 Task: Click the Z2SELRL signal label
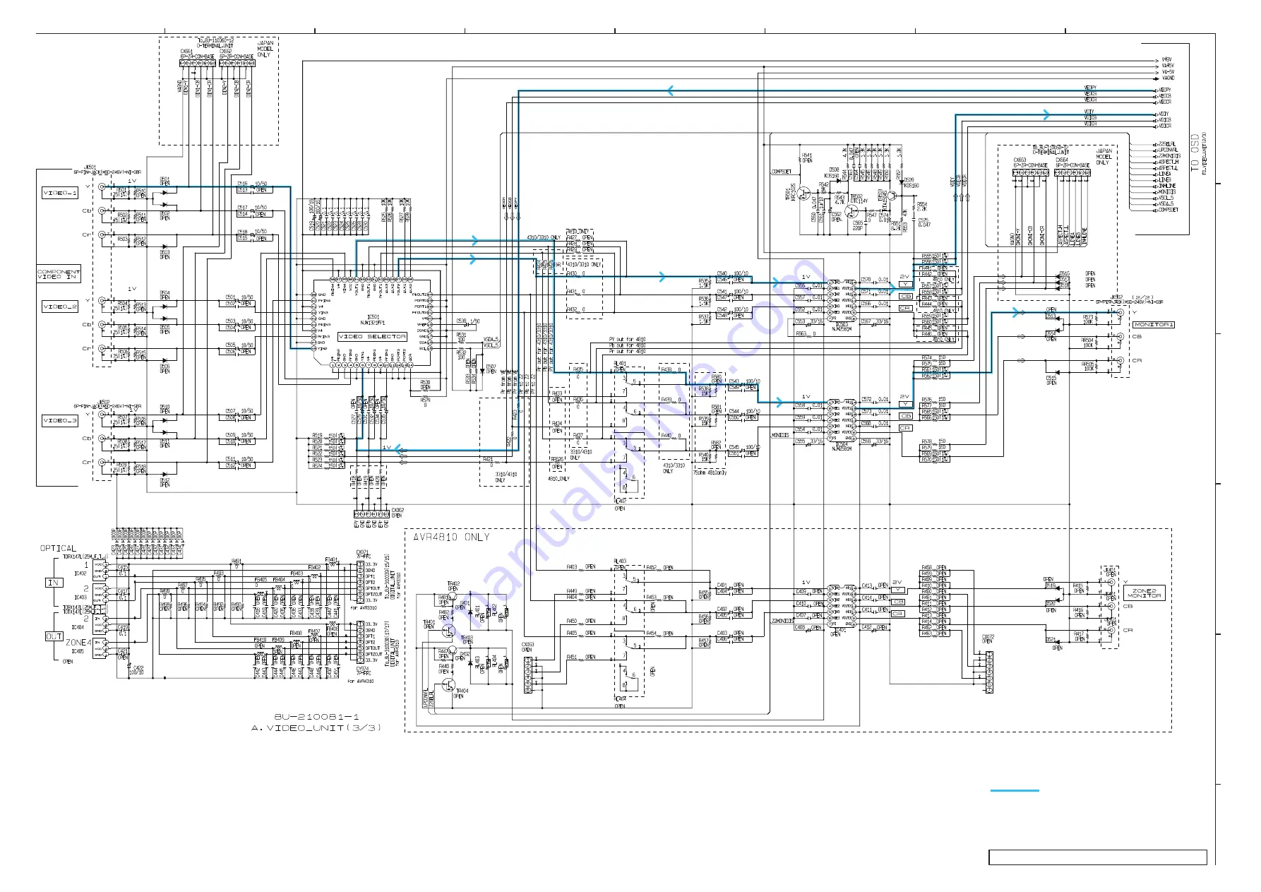1167,144
